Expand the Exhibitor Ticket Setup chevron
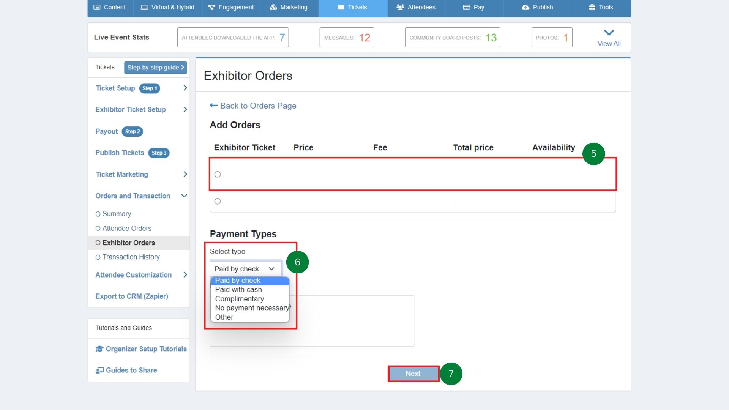The width and height of the screenshot is (729, 410). click(x=185, y=110)
